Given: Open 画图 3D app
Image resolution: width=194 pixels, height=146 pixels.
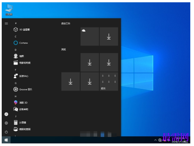Looking at the screenshot, I should [x=20, y=102].
